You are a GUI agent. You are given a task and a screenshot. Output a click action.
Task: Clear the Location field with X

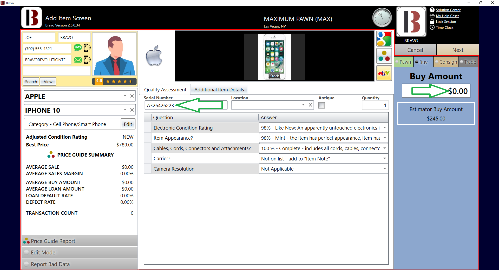point(310,105)
